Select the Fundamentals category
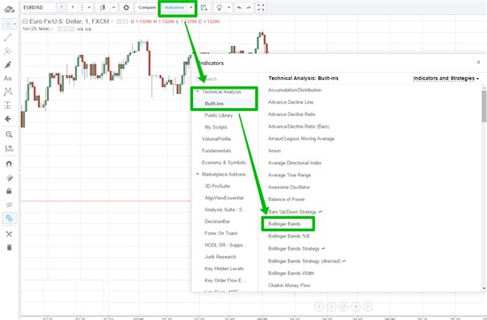Viewport: 487px width, 320px height. click(x=216, y=151)
